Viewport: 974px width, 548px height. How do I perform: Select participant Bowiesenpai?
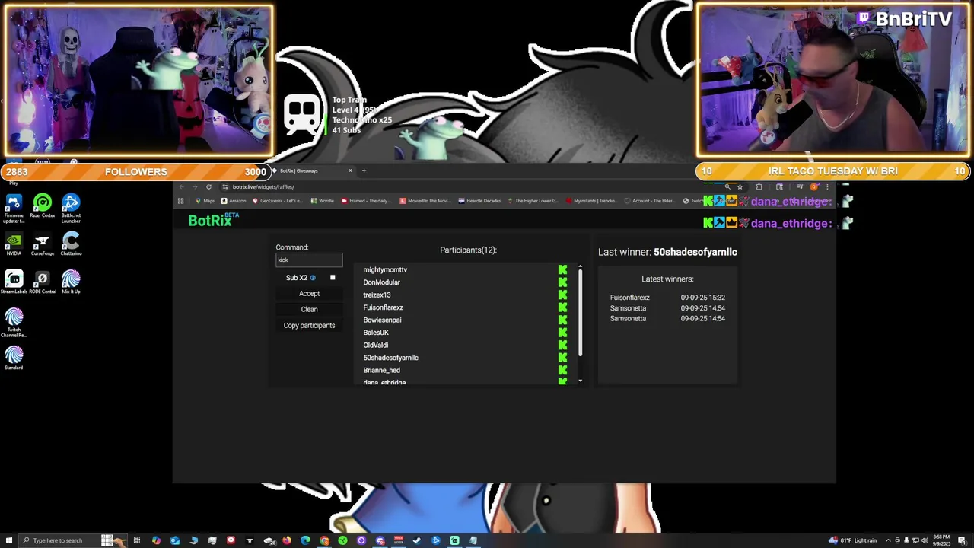pos(382,320)
